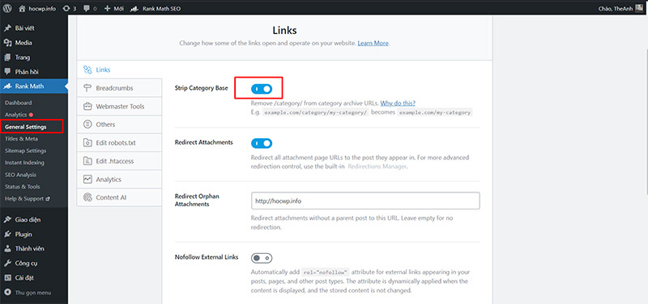Click the Rank Math sidebar icon

(x=7, y=87)
